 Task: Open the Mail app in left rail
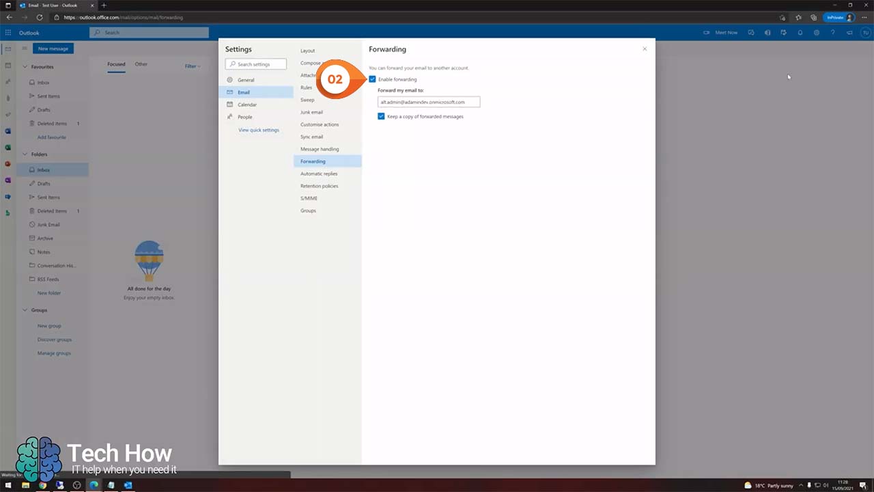(x=8, y=49)
